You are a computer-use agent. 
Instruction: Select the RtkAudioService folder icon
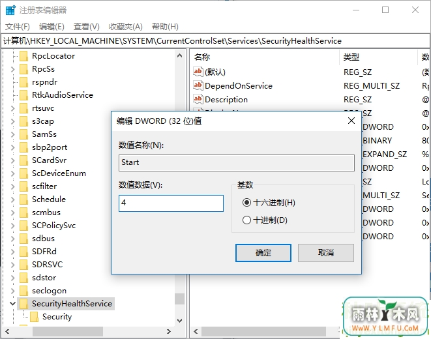pyautogui.click(x=24, y=95)
